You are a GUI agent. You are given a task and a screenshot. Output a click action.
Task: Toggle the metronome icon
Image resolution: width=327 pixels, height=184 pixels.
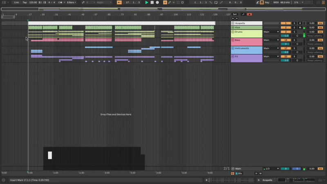pos(60,2)
